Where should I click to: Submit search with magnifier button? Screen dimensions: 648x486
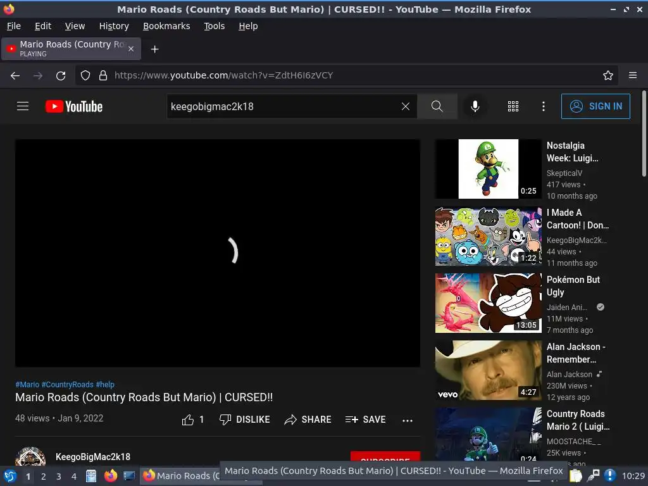click(x=437, y=106)
